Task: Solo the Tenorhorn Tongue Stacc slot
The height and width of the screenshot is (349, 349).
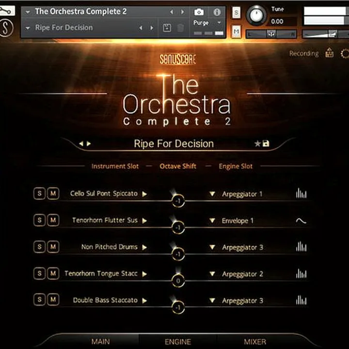Action: (39, 273)
